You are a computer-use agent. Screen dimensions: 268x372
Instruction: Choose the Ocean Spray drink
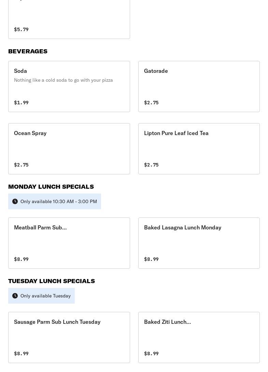(69, 148)
